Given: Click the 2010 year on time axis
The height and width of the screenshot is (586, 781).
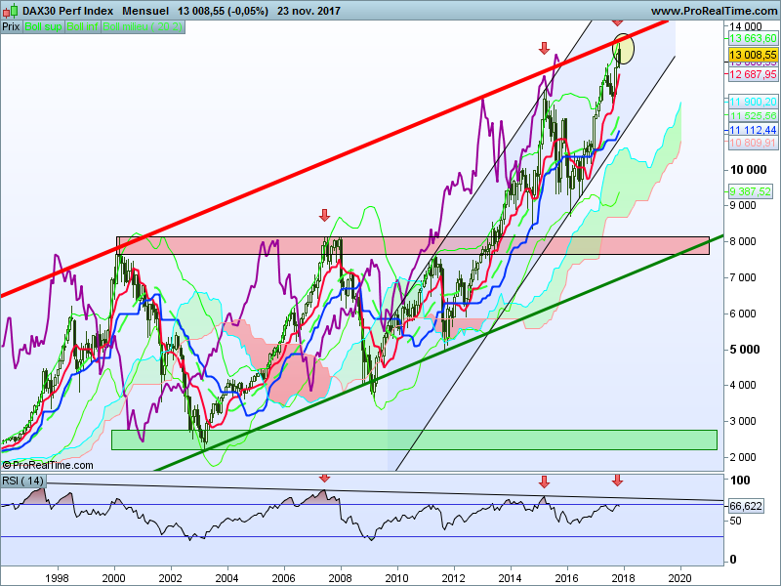Looking at the screenshot, I should point(397,578).
